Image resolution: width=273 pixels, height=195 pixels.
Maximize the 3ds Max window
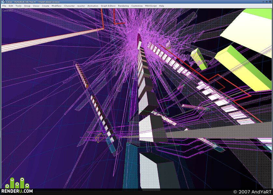coord(266,2)
